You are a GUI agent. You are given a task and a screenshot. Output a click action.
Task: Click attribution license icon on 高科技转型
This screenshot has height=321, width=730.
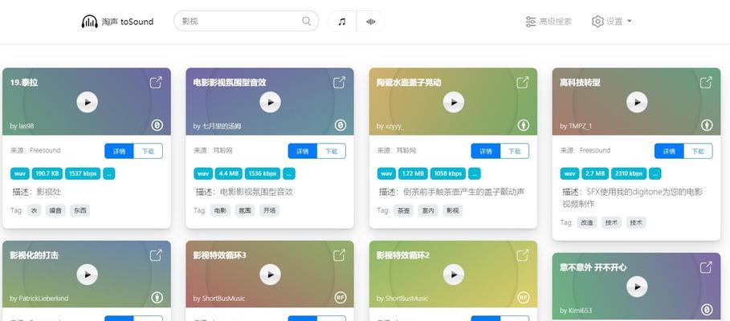coord(708,125)
